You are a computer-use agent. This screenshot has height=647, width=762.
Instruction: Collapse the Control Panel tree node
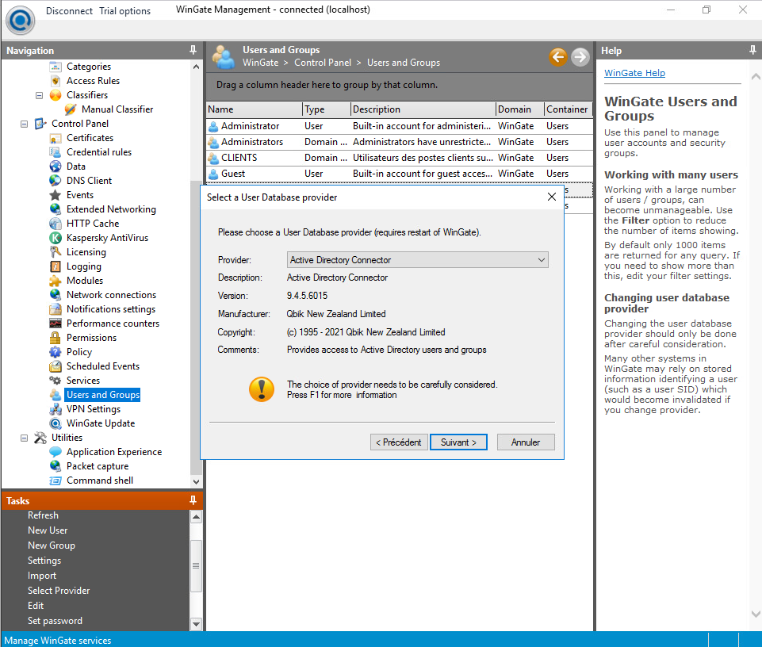pyautogui.click(x=24, y=124)
